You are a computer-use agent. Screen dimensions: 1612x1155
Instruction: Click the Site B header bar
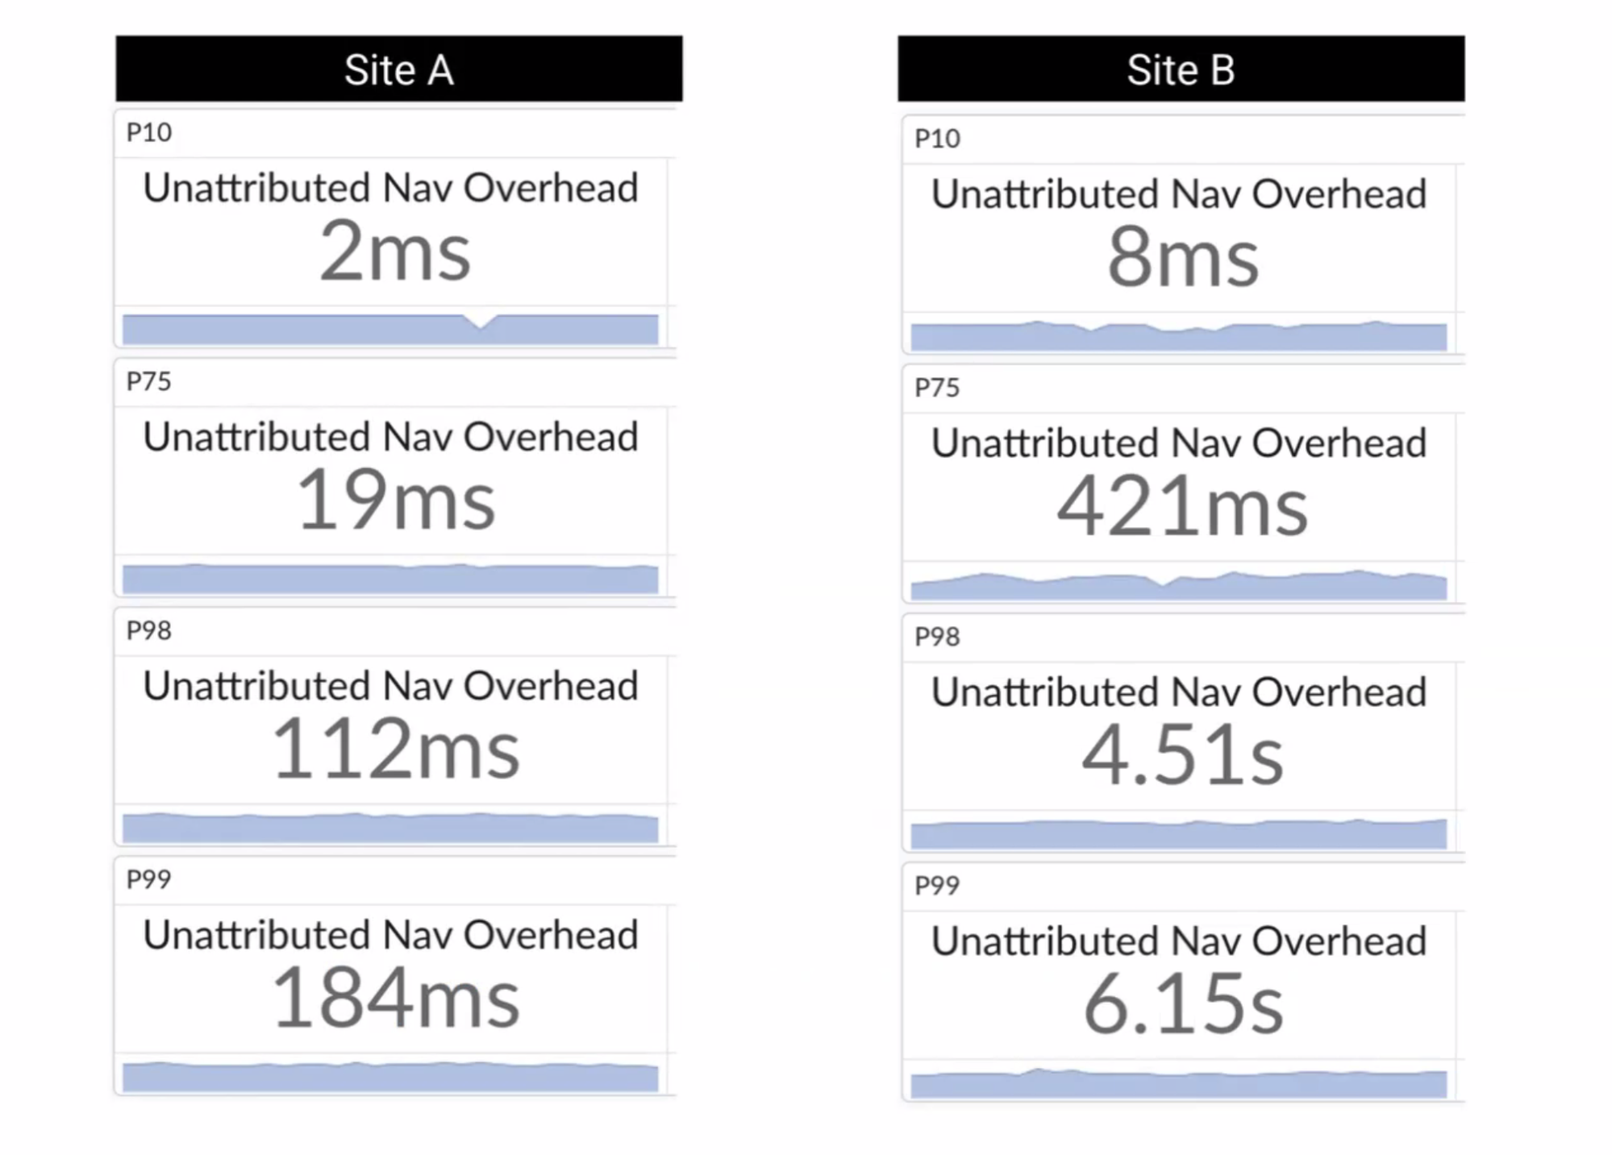[x=1181, y=69]
